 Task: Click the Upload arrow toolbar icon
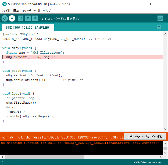[x=12, y=18]
